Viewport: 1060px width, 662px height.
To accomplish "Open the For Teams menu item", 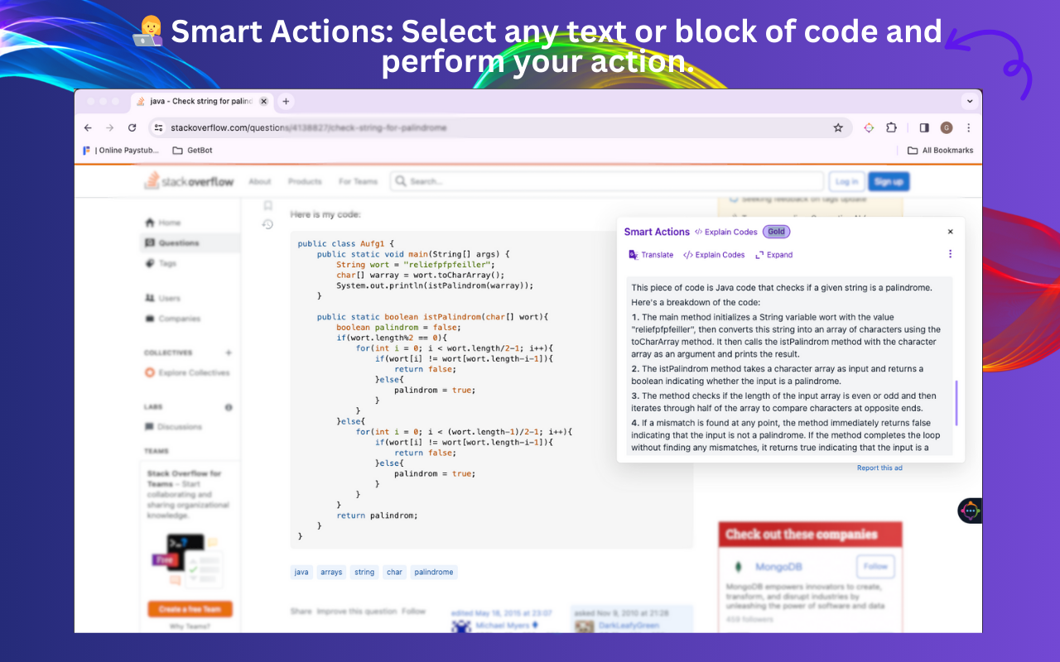I will (358, 181).
